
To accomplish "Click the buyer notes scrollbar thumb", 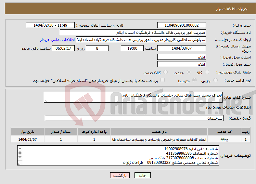I will tap(20, 153).
